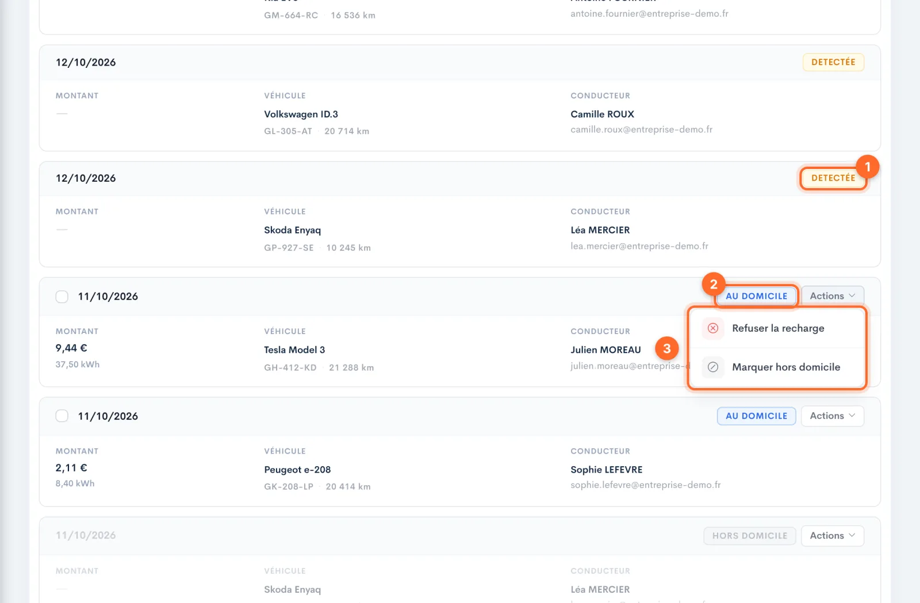This screenshot has height=603, width=920.
Task: Click the energy value 37,50 kWh
Action: point(78,364)
